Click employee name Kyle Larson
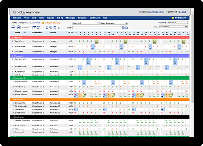This screenshot has height=146, width=203. click(20, 71)
